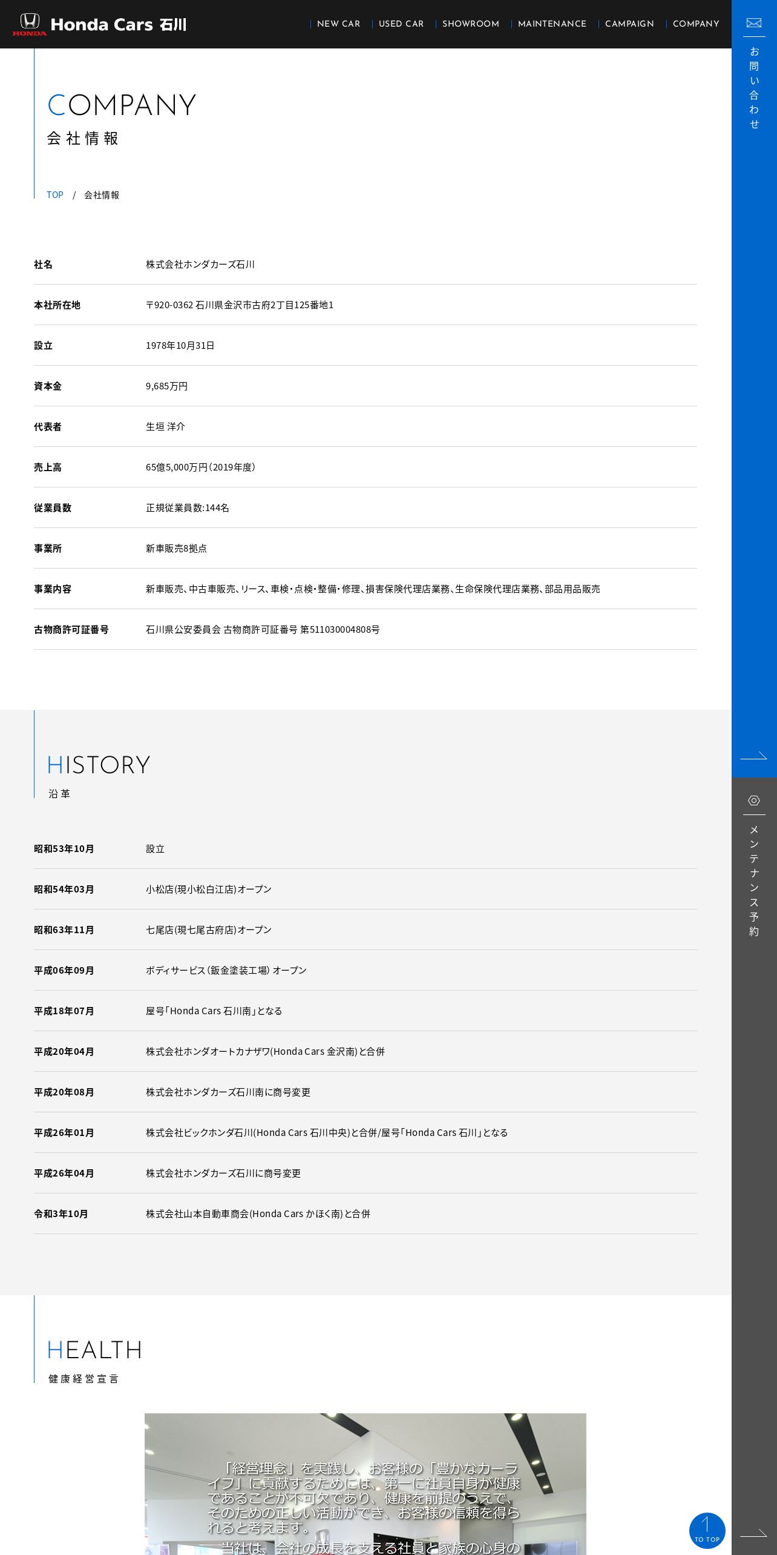Image resolution: width=777 pixels, height=1555 pixels.
Task: Click the founding date 1978年10月31日
Action: 180,346
